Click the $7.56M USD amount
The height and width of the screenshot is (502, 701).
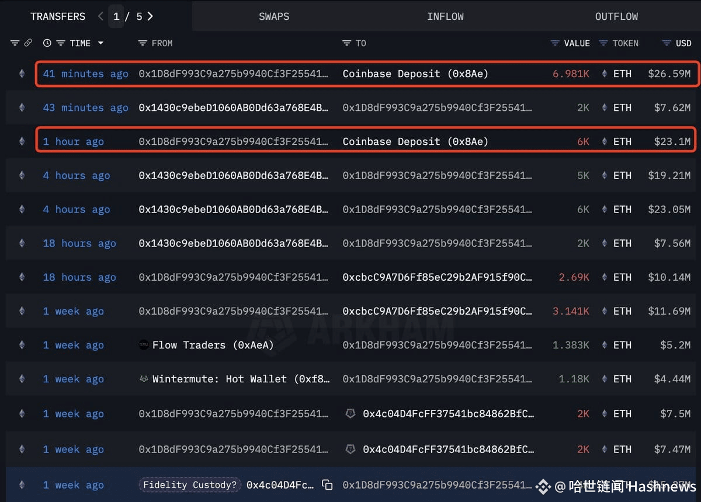pos(672,243)
